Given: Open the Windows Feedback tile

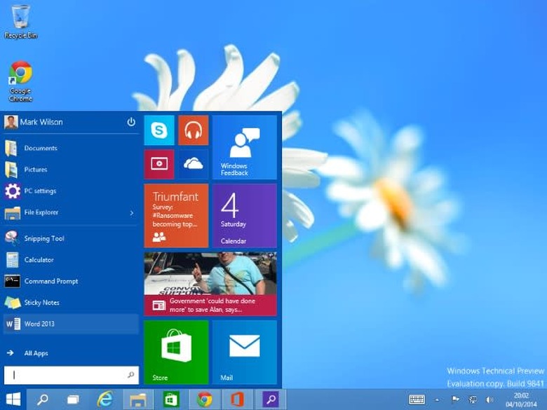Looking at the screenshot, I should pyautogui.click(x=244, y=147).
